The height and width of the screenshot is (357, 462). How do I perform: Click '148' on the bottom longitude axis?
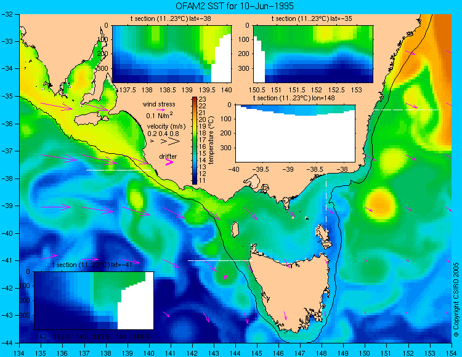click(322, 353)
